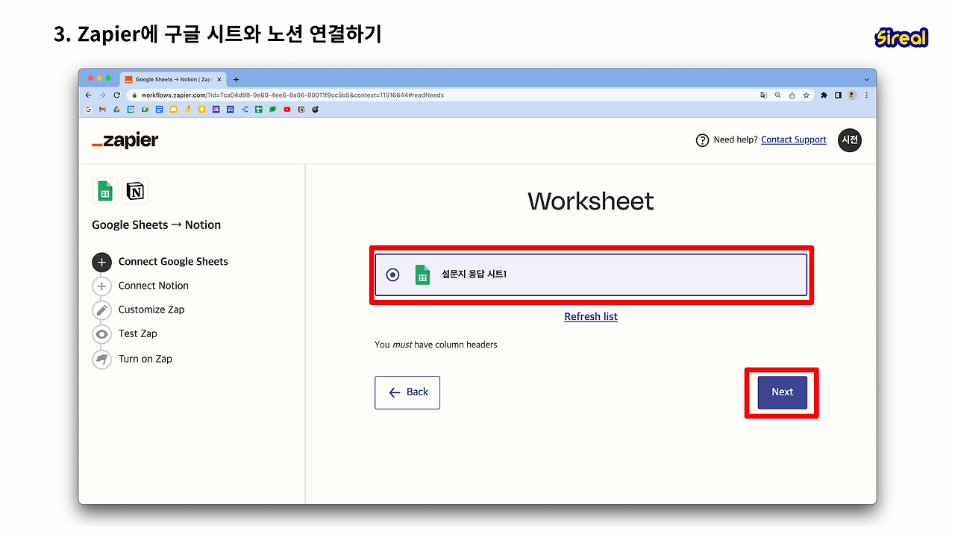Click the share icon in address bar

pos(792,95)
